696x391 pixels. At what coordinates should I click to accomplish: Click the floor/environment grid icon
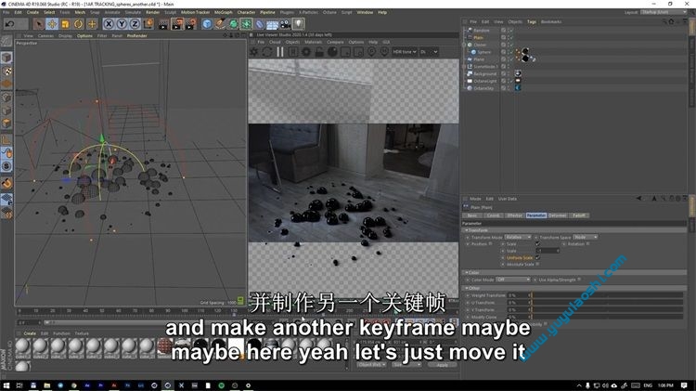click(x=272, y=24)
